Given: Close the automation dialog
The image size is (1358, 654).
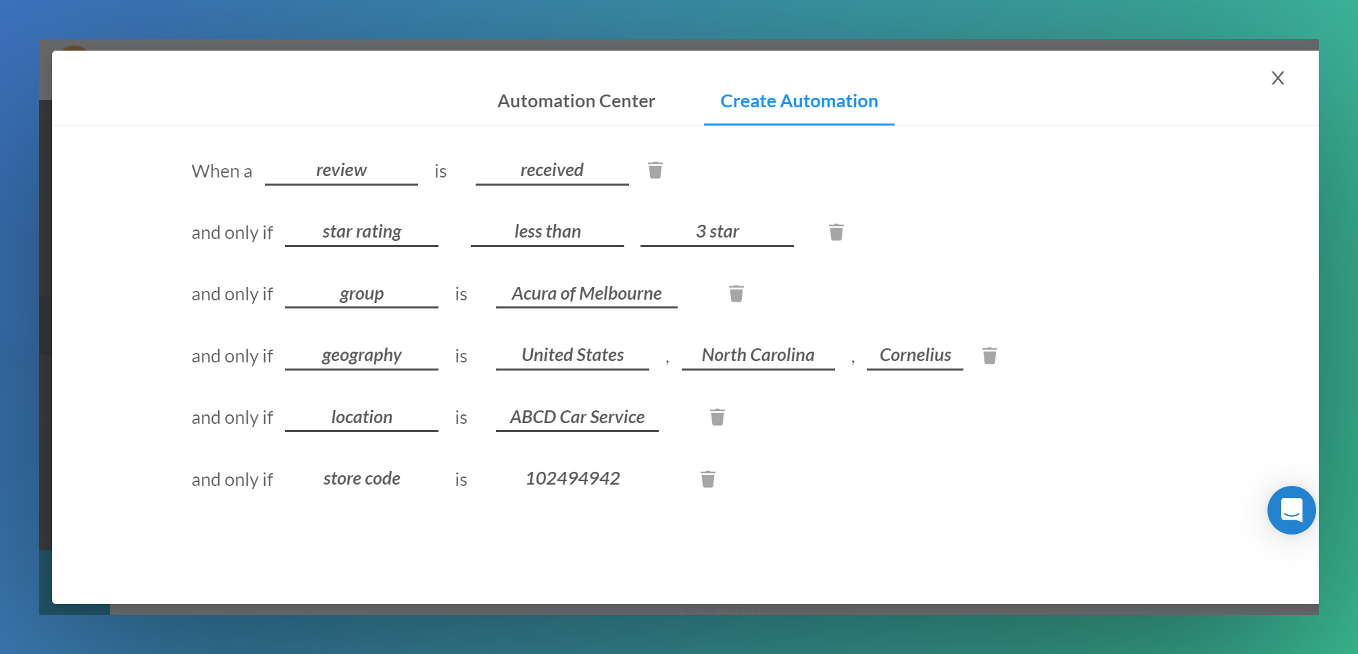Looking at the screenshot, I should pos(1277,78).
